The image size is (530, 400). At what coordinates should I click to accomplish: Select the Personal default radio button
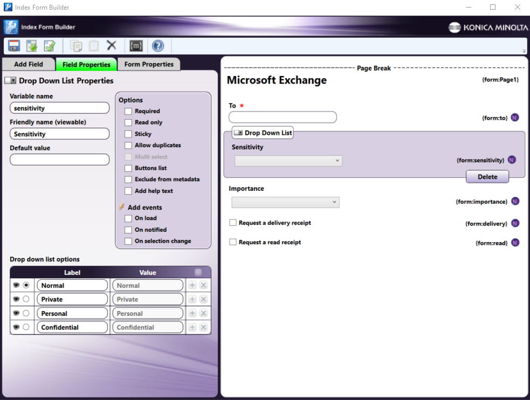26,313
